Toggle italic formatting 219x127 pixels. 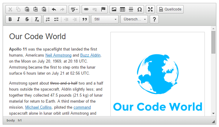pyautogui.click(x=18, y=19)
